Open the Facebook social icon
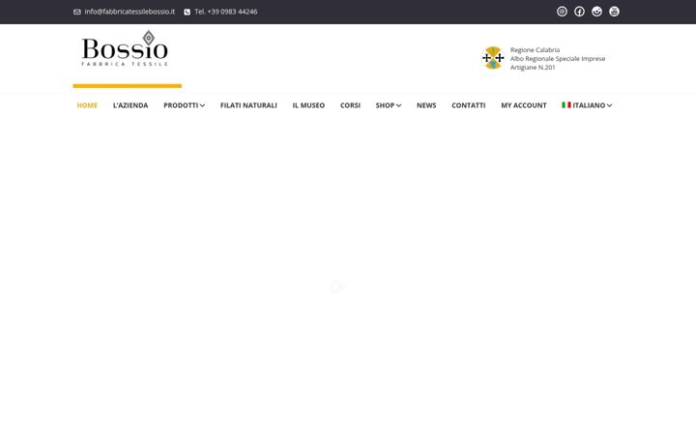 pos(579,12)
